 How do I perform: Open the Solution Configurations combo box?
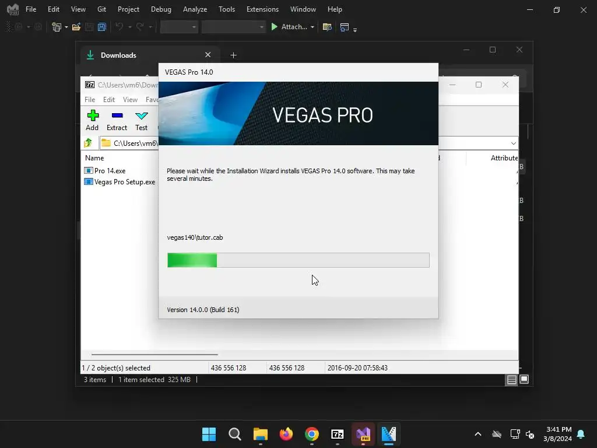(x=179, y=27)
